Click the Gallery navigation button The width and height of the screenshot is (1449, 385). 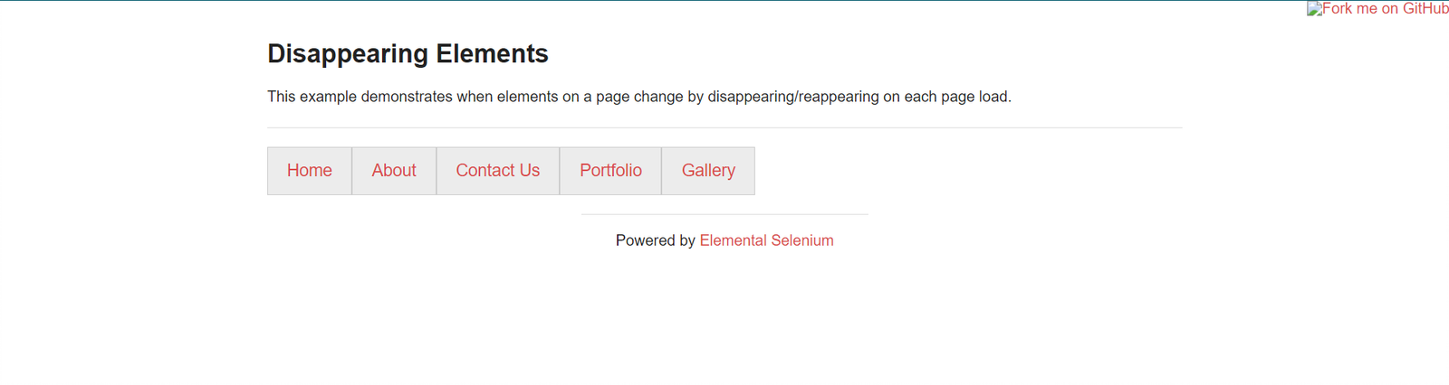(708, 171)
